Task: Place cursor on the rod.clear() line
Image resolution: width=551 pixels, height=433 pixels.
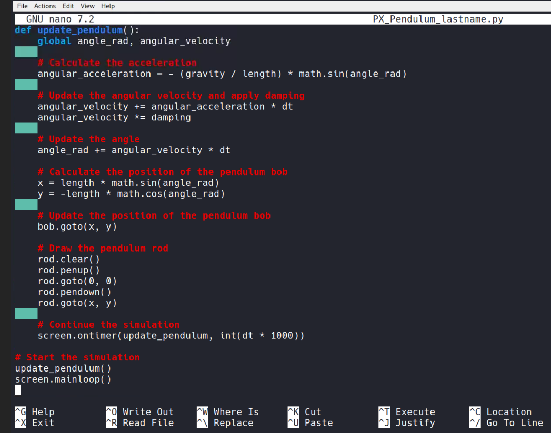Action: [68, 260]
